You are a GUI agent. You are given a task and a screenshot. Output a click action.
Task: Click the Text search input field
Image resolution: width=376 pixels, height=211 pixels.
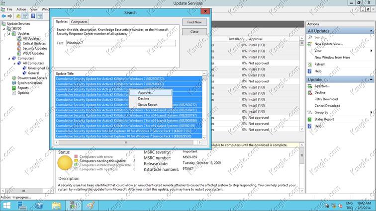click(x=121, y=43)
